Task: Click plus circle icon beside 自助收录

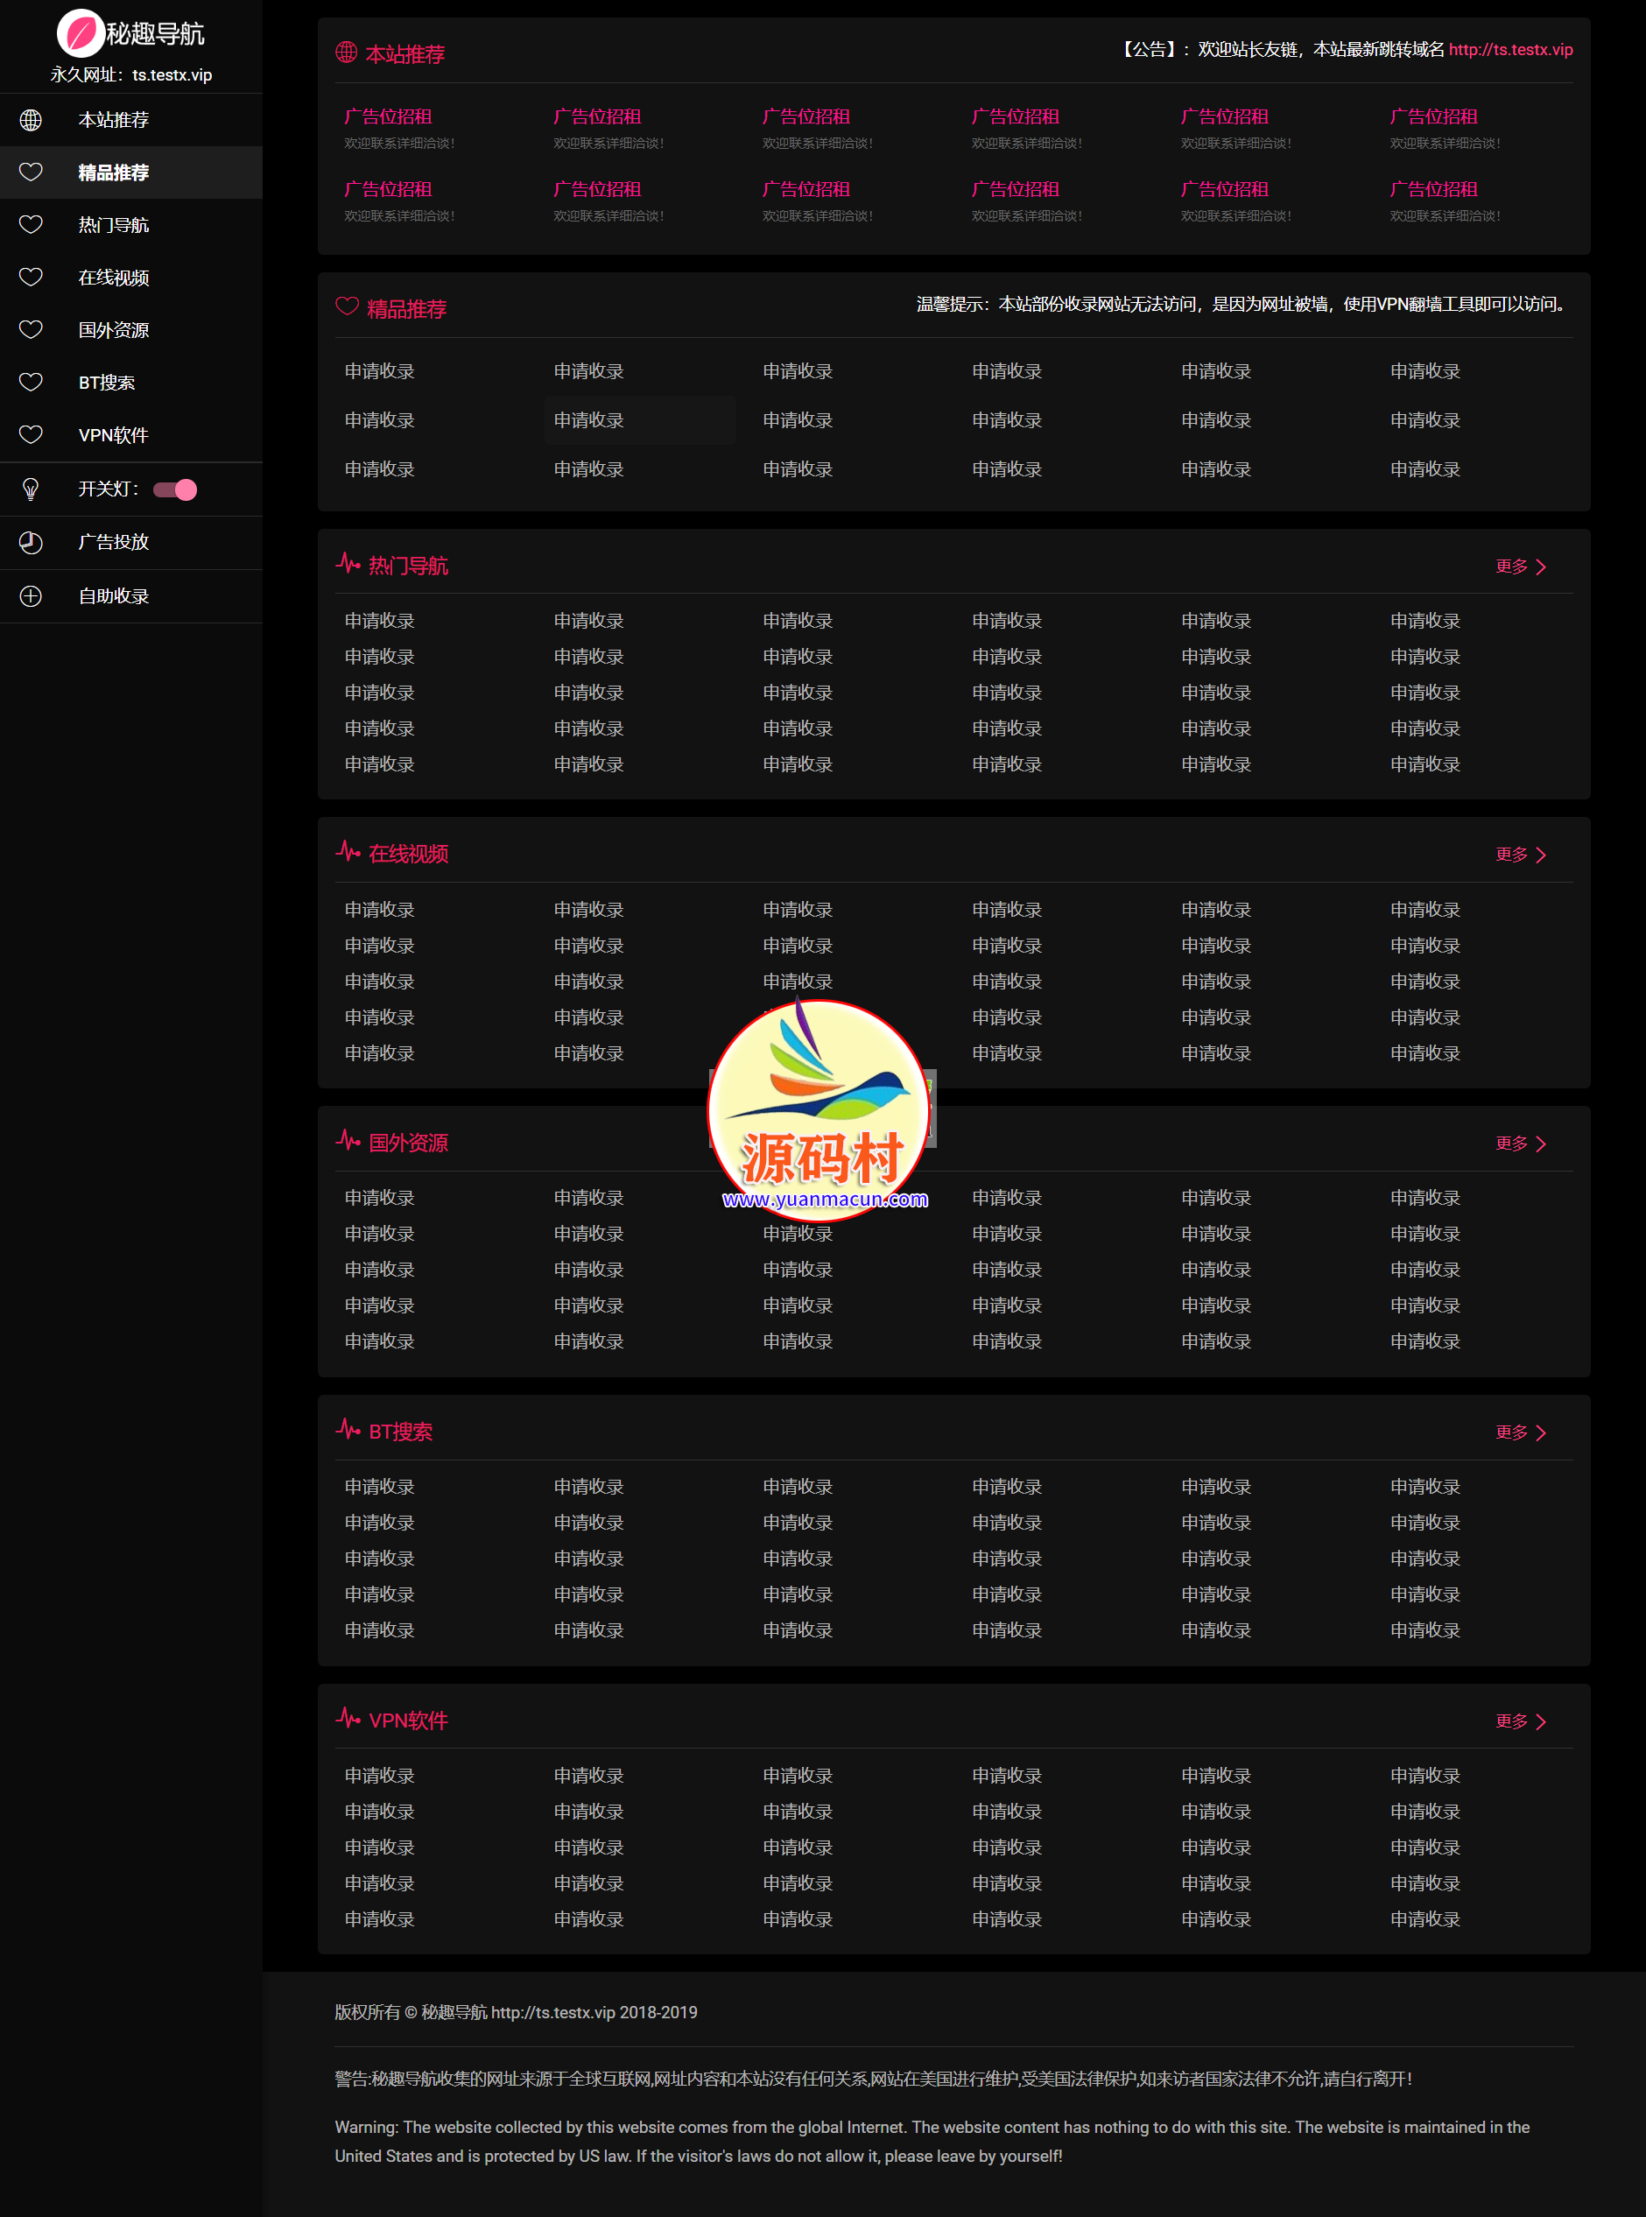Action: [x=31, y=596]
